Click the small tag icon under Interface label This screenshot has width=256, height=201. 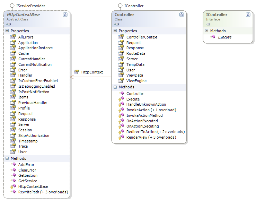click(208, 24)
